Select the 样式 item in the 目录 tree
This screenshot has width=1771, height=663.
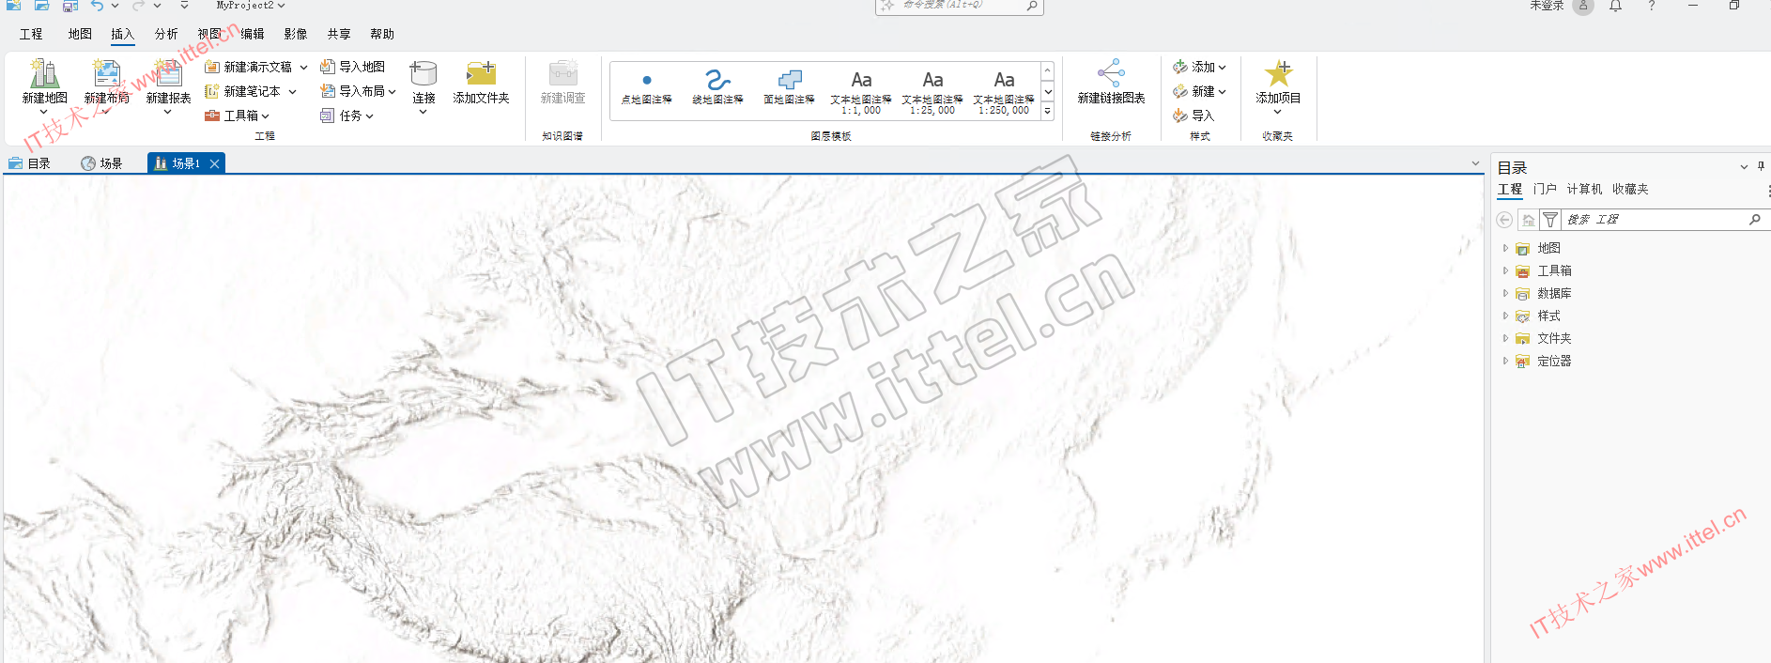coord(1548,316)
